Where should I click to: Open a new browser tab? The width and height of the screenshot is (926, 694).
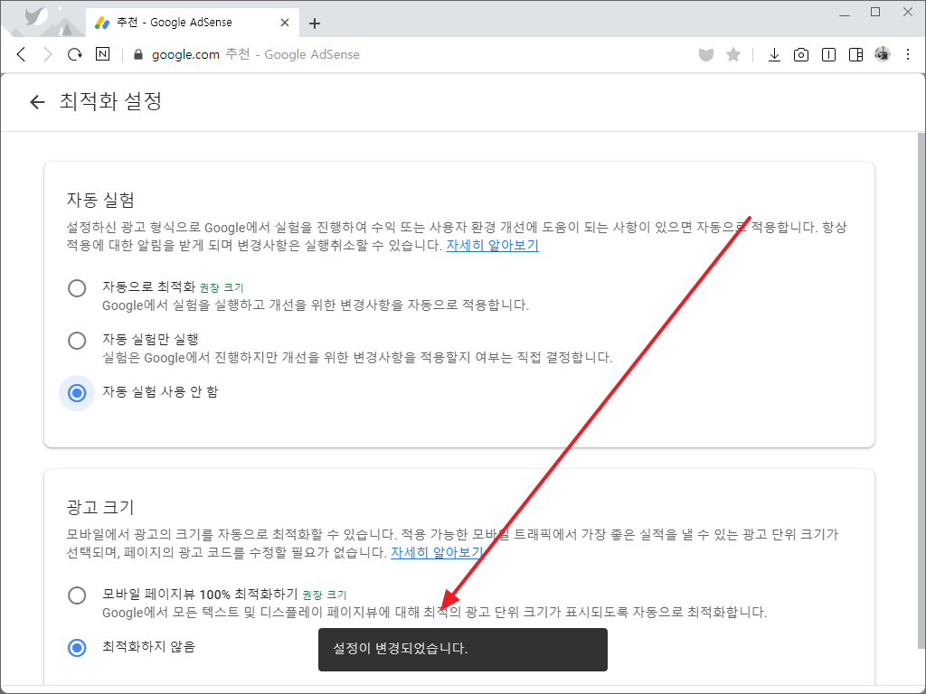(315, 23)
